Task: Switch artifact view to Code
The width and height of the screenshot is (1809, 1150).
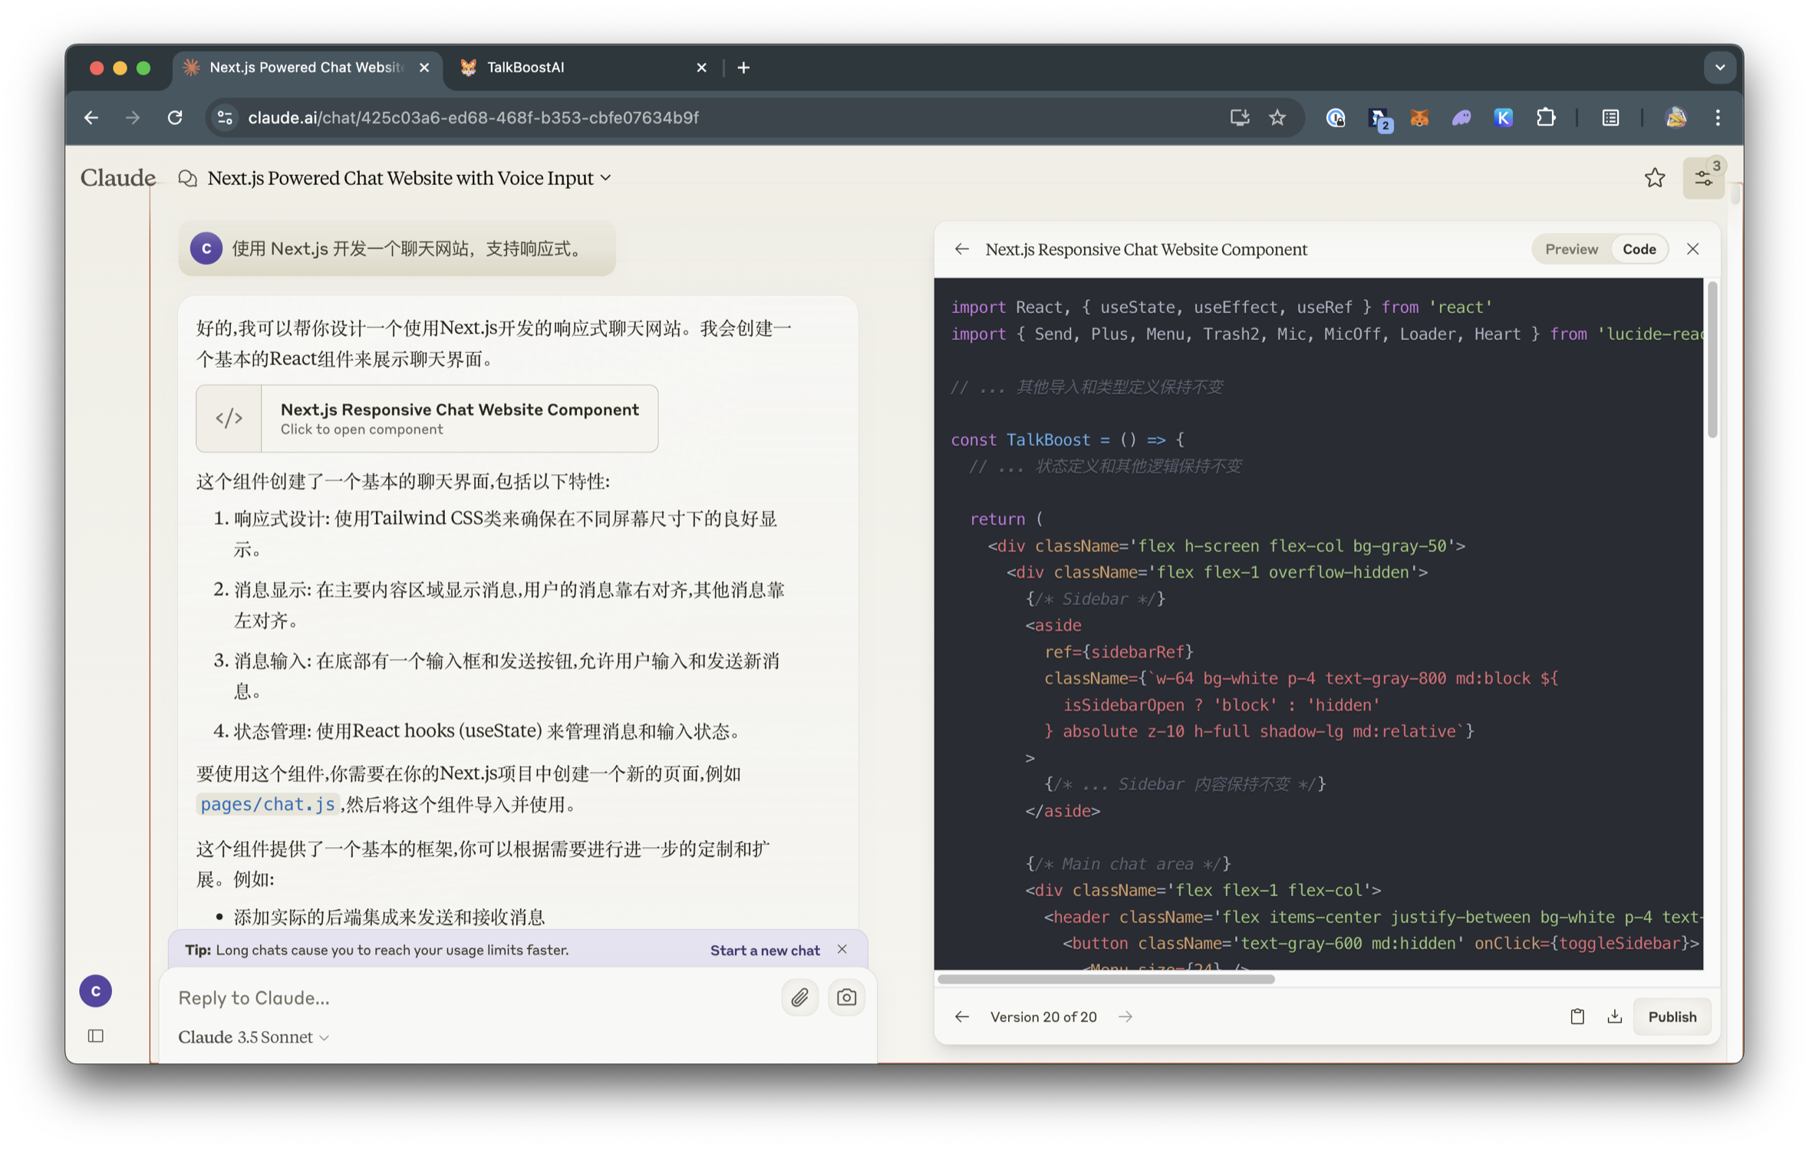Action: click(1639, 249)
